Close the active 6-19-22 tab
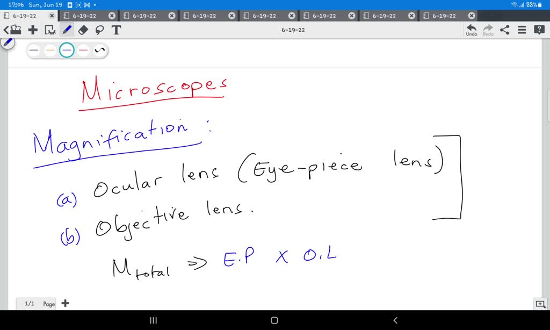The image size is (550, 330). [x=52, y=16]
